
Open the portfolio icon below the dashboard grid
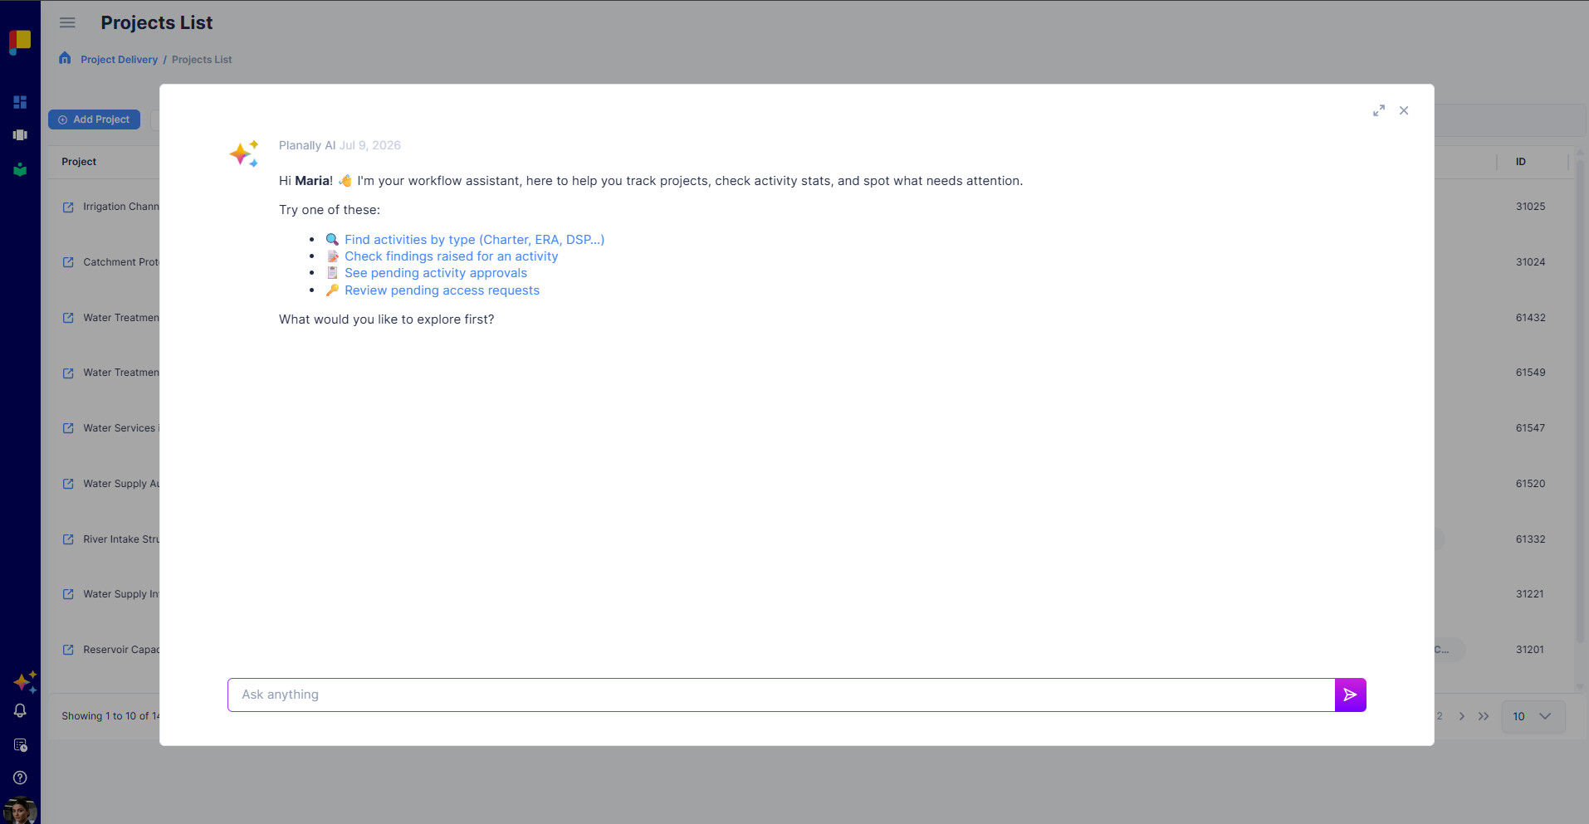pos(20,134)
